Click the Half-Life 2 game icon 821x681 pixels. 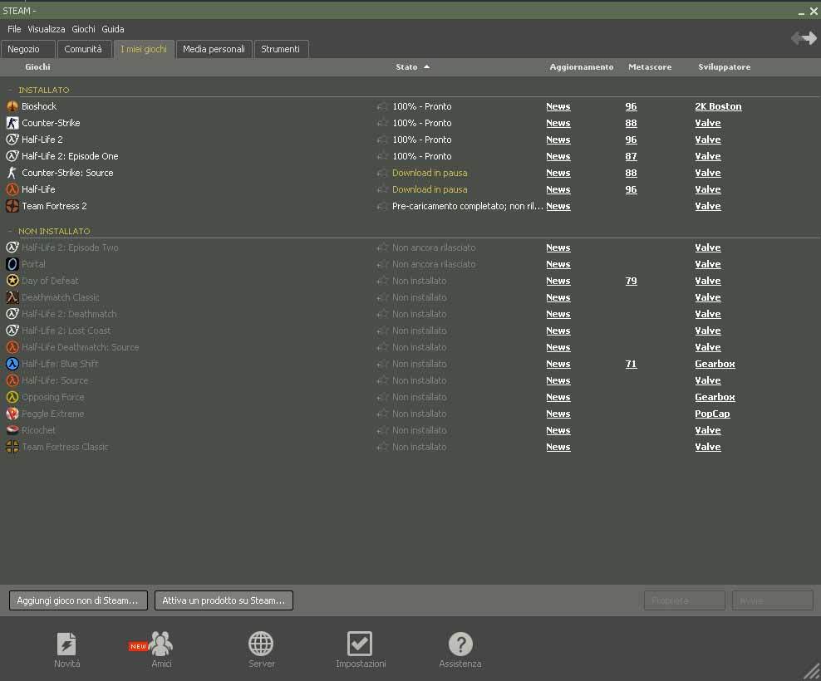[12, 140]
